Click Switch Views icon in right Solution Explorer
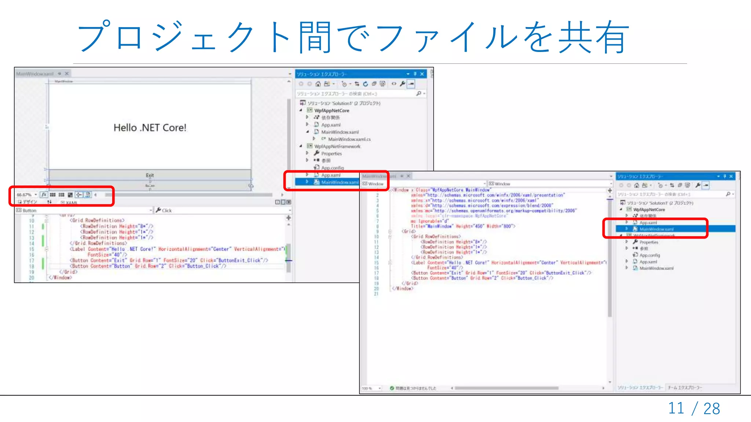 (645, 185)
